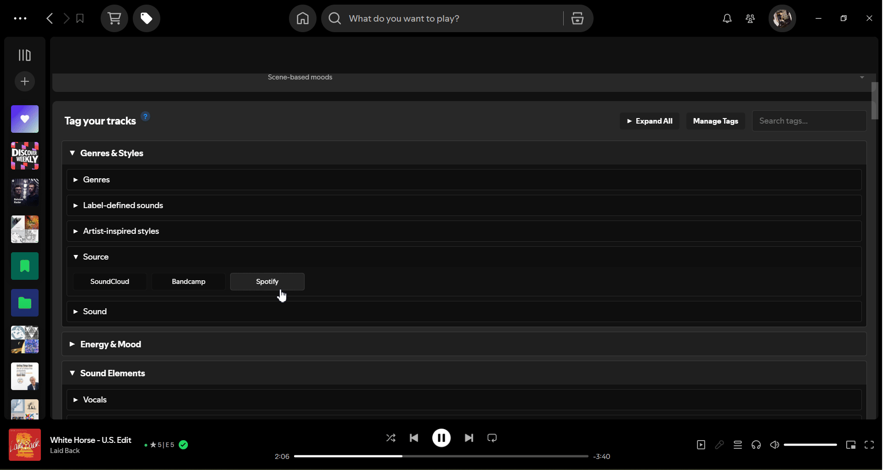883x470 pixels.
Task: Expand the Energy & Mood section
Action: coord(464,344)
